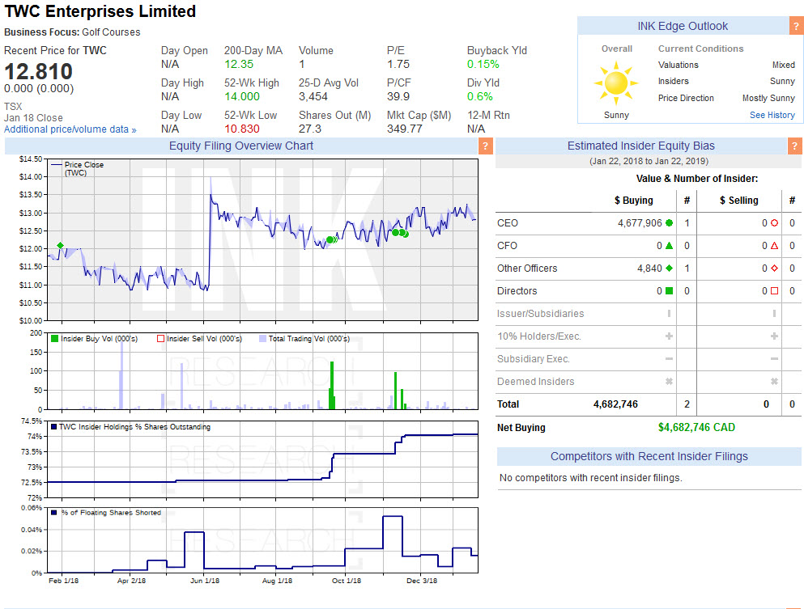This screenshot has width=804, height=609.
Task: Click the Sunny overall outlook sun icon
Action: point(616,83)
